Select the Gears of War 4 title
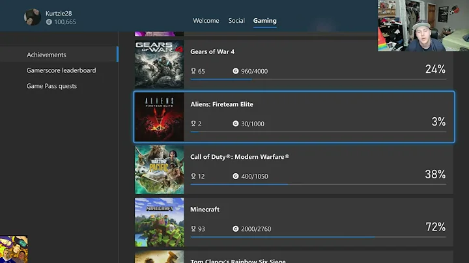The width and height of the screenshot is (469, 263). [212, 51]
